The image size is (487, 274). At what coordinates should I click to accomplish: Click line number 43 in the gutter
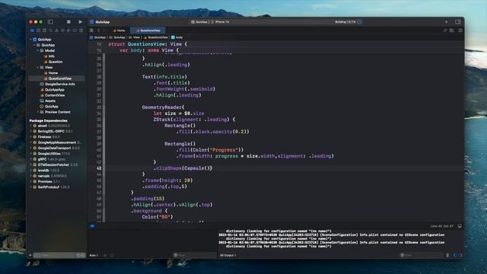(99, 168)
